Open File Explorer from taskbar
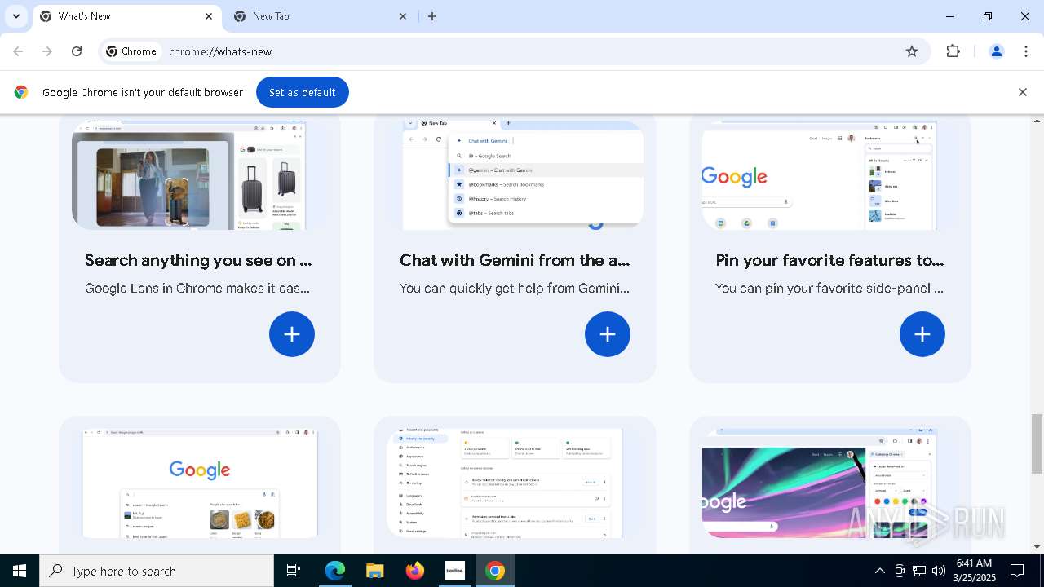Viewport: 1044px width, 587px height. (x=375, y=571)
